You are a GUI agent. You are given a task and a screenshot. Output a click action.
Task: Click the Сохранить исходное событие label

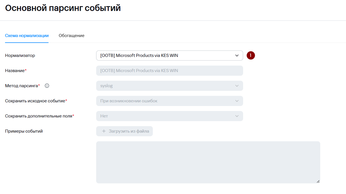pyautogui.click(x=36, y=101)
